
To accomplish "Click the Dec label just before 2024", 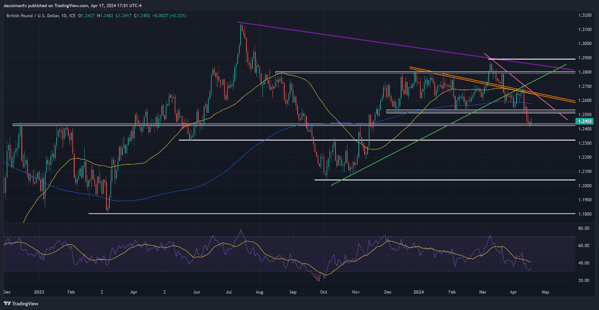I will 388,291.
